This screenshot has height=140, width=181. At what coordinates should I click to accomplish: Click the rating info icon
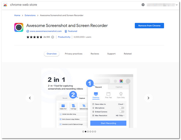click(53, 37)
